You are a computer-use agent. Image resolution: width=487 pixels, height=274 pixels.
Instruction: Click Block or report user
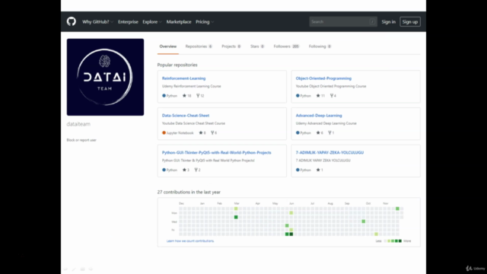point(81,140)
